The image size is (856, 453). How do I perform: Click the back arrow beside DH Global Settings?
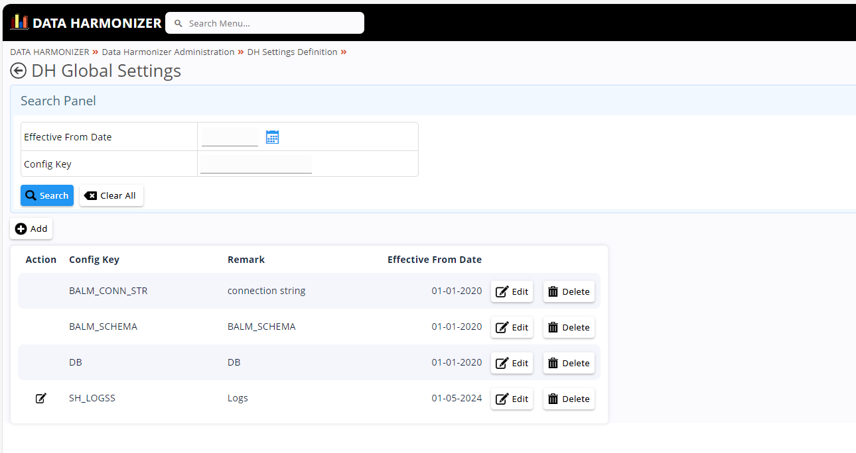tap(19, 71)
